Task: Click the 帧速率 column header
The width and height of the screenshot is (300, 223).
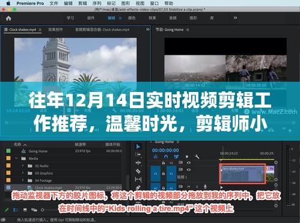Action: [81, 144]
